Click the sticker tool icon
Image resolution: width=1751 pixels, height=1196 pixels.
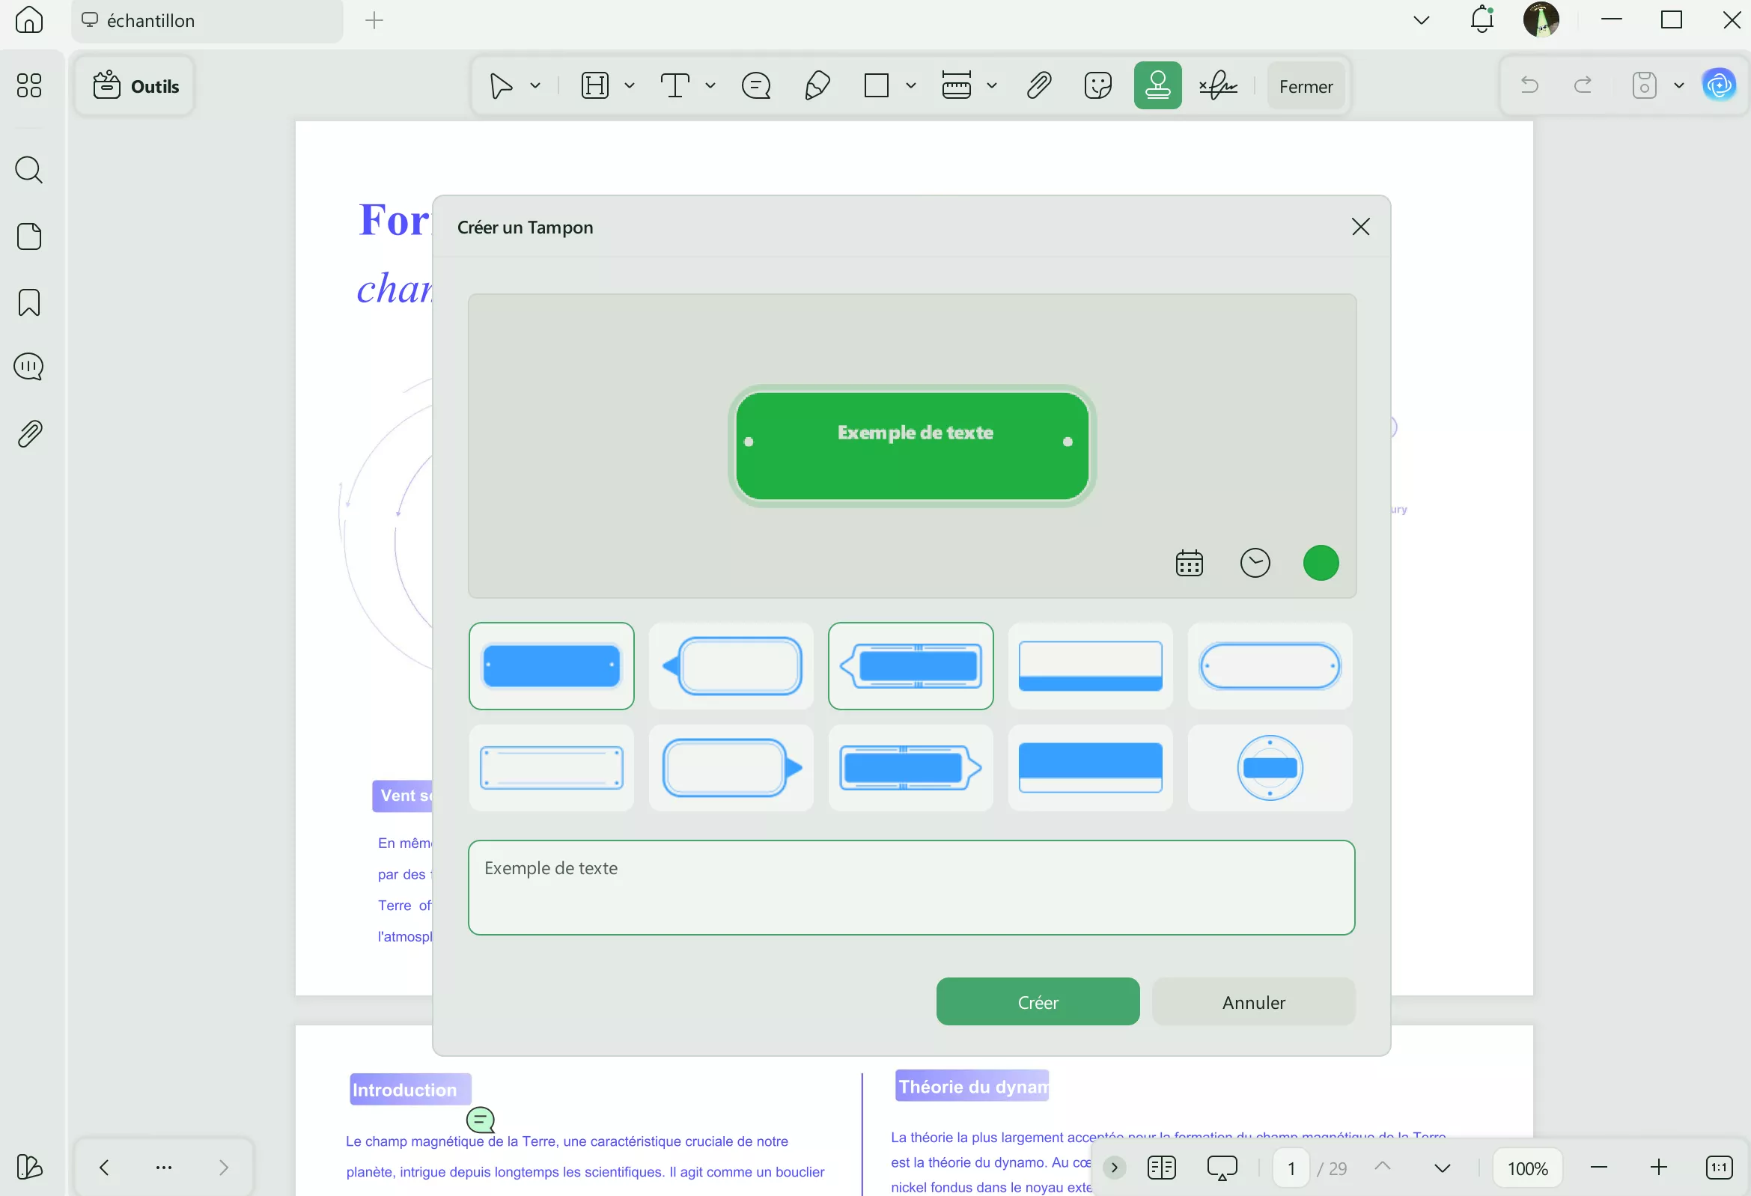pyautogui.click(x=1097, y=86)
